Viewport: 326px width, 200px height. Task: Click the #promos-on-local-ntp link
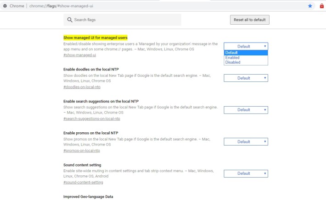pos(82,151)
